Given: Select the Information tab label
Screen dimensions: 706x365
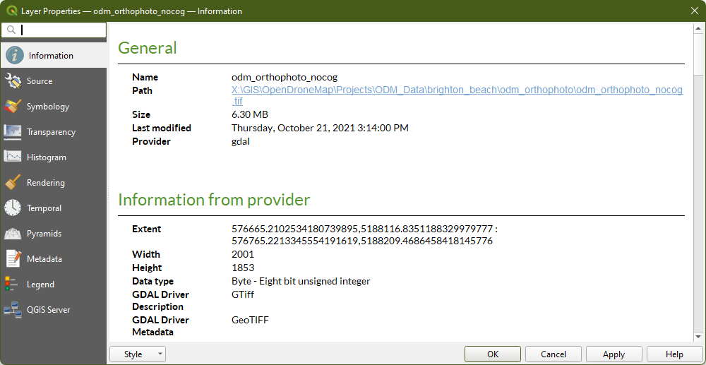Looking at the screenshot, I should (51, 56).
